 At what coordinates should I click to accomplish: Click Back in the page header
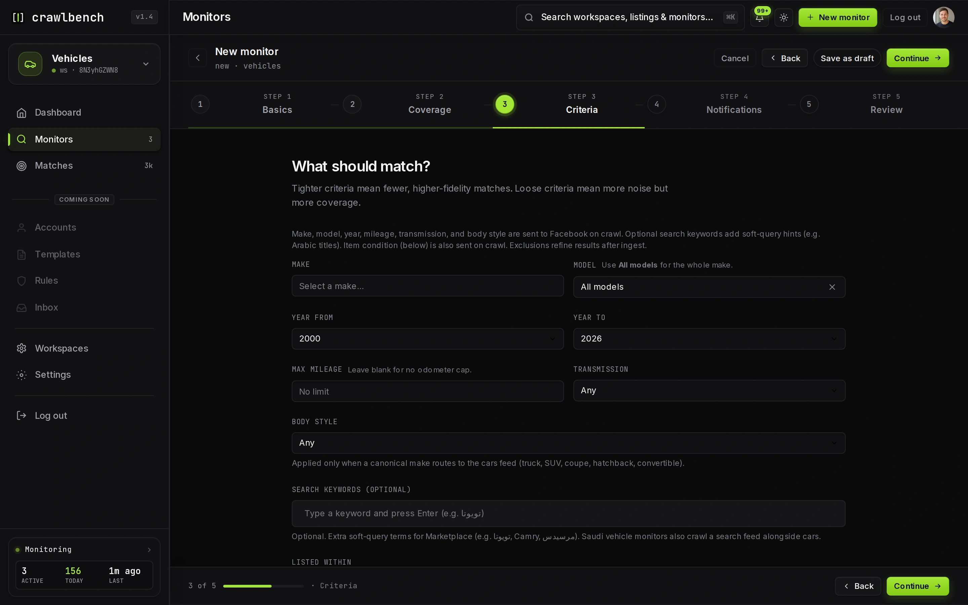coord(784,58)
